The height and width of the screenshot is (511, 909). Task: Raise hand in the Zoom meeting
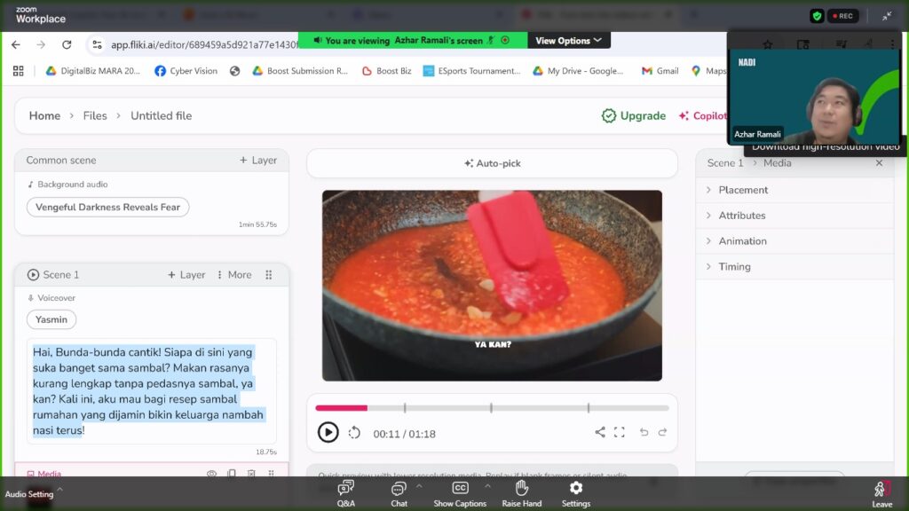[522, 493]
